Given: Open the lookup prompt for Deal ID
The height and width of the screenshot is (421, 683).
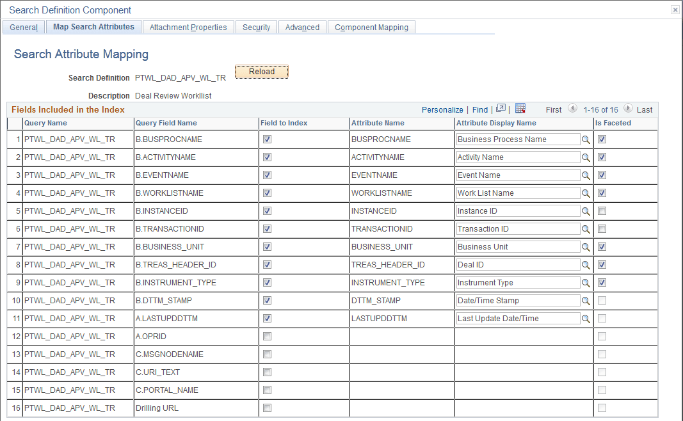Looking at the screenshot, I should [x=586, y=264].
